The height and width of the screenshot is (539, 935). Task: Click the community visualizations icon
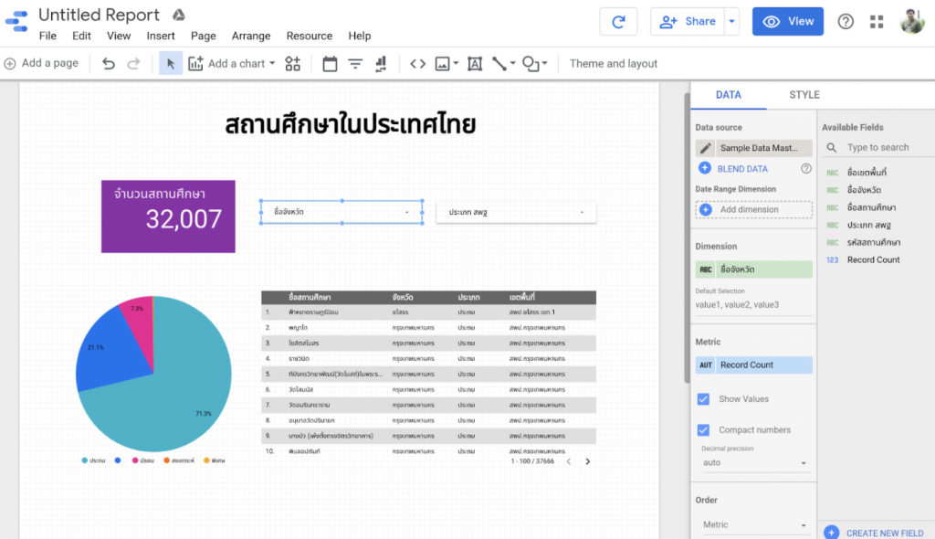293,63
